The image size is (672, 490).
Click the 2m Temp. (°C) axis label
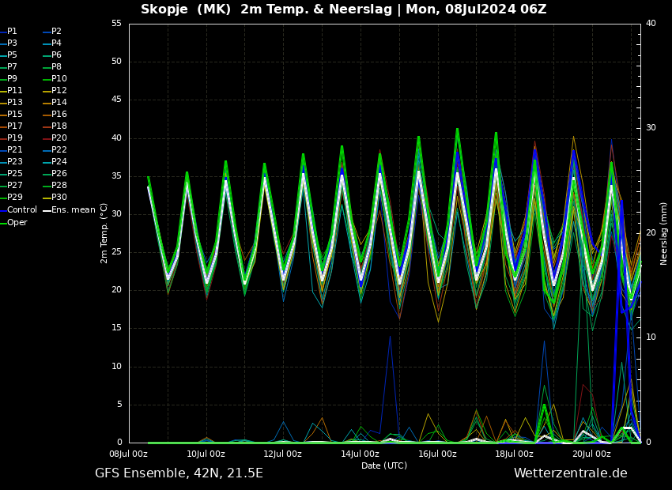[x=104, y=232]
